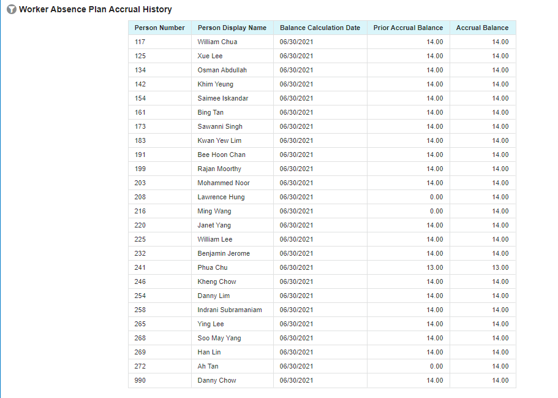
Task: Click the Person Number column header
Action: [x=159, y=28]
